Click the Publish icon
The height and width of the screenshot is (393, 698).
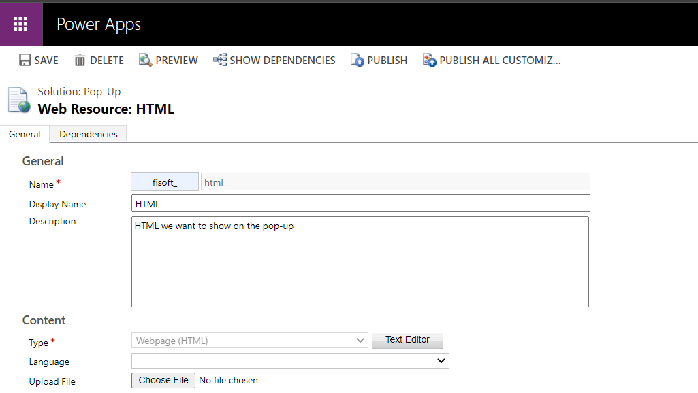357,60
